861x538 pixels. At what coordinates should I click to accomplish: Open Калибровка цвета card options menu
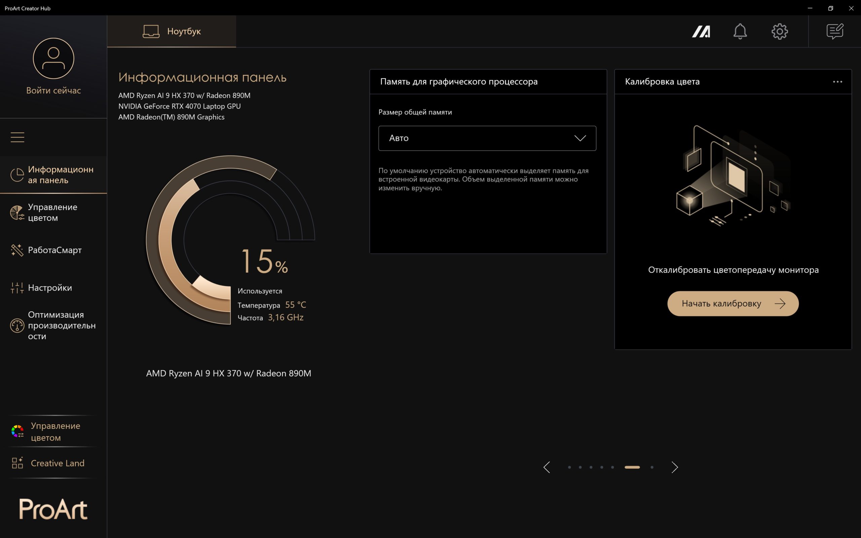(x=837, y=82)
